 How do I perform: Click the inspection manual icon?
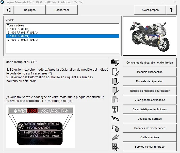[115, 72]
